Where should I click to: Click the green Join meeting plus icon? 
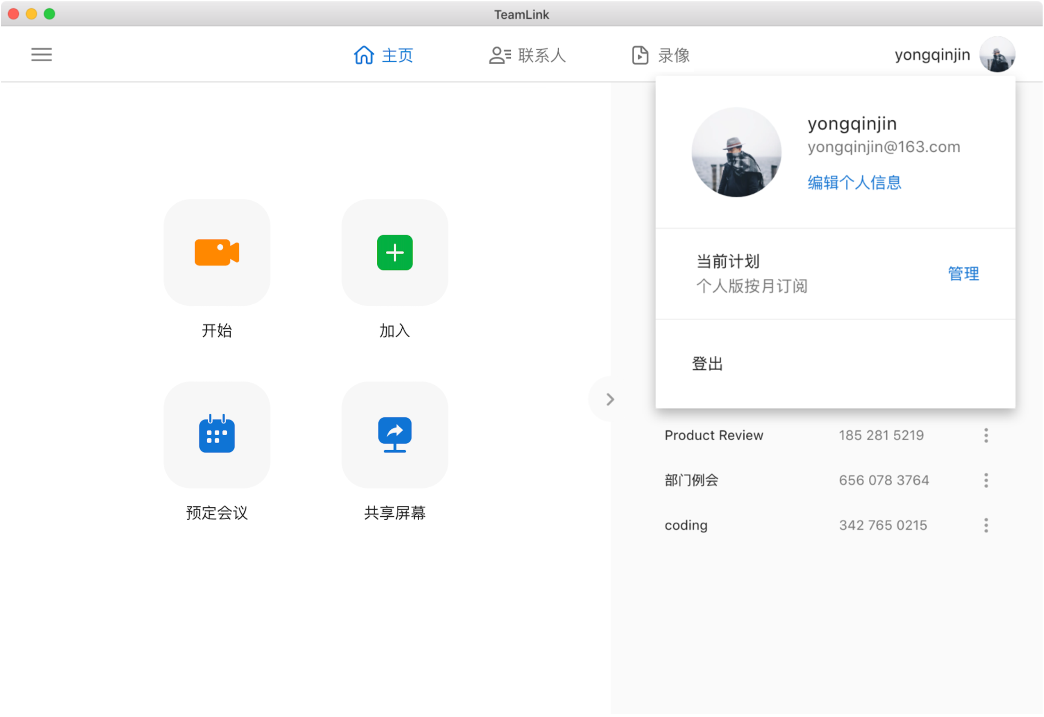pyautogui.click(x=395, y=253)
